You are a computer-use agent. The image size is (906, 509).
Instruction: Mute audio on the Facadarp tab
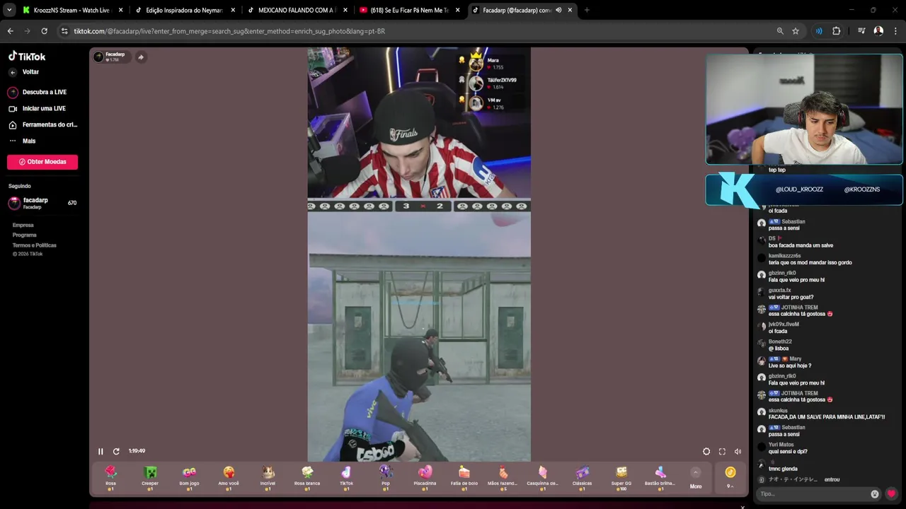pos(558,11)
